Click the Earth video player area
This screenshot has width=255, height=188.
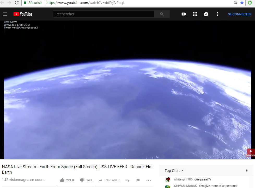(x=127, y=90)
